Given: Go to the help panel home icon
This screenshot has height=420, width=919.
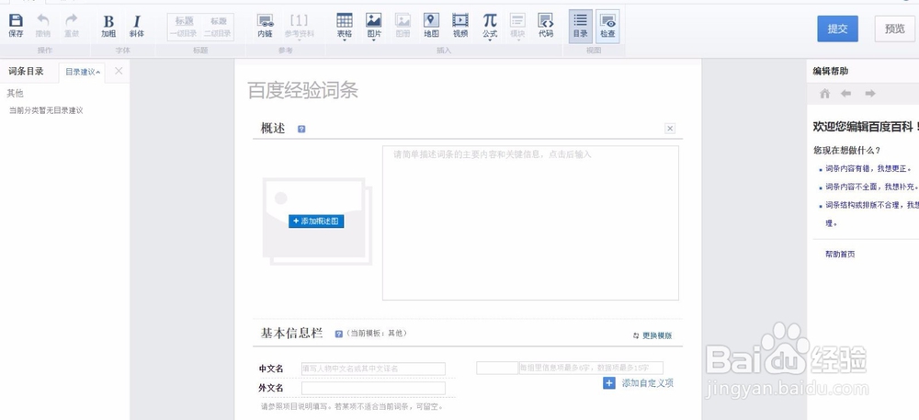Looking at the screenshot, I should click(825, 93).
